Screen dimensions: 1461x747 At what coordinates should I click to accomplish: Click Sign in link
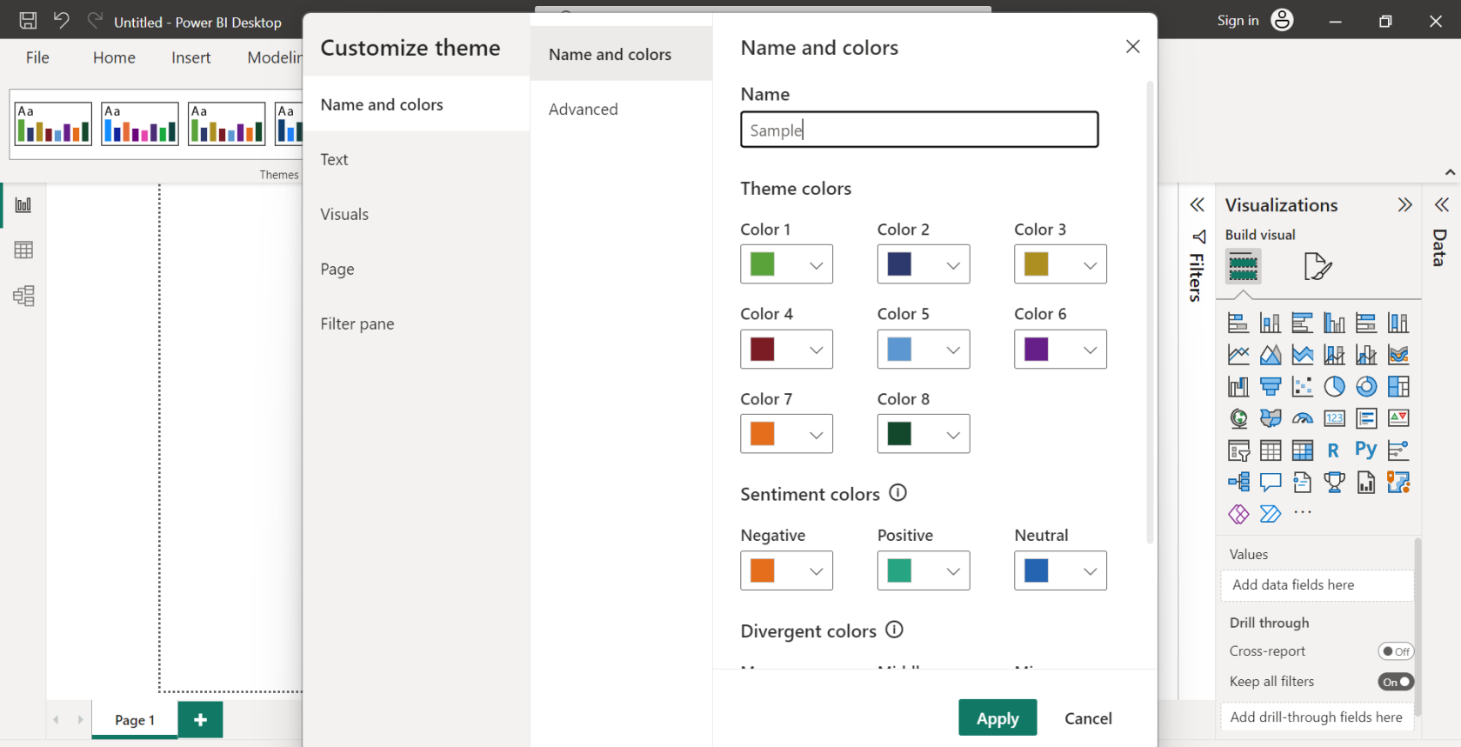1238,20
